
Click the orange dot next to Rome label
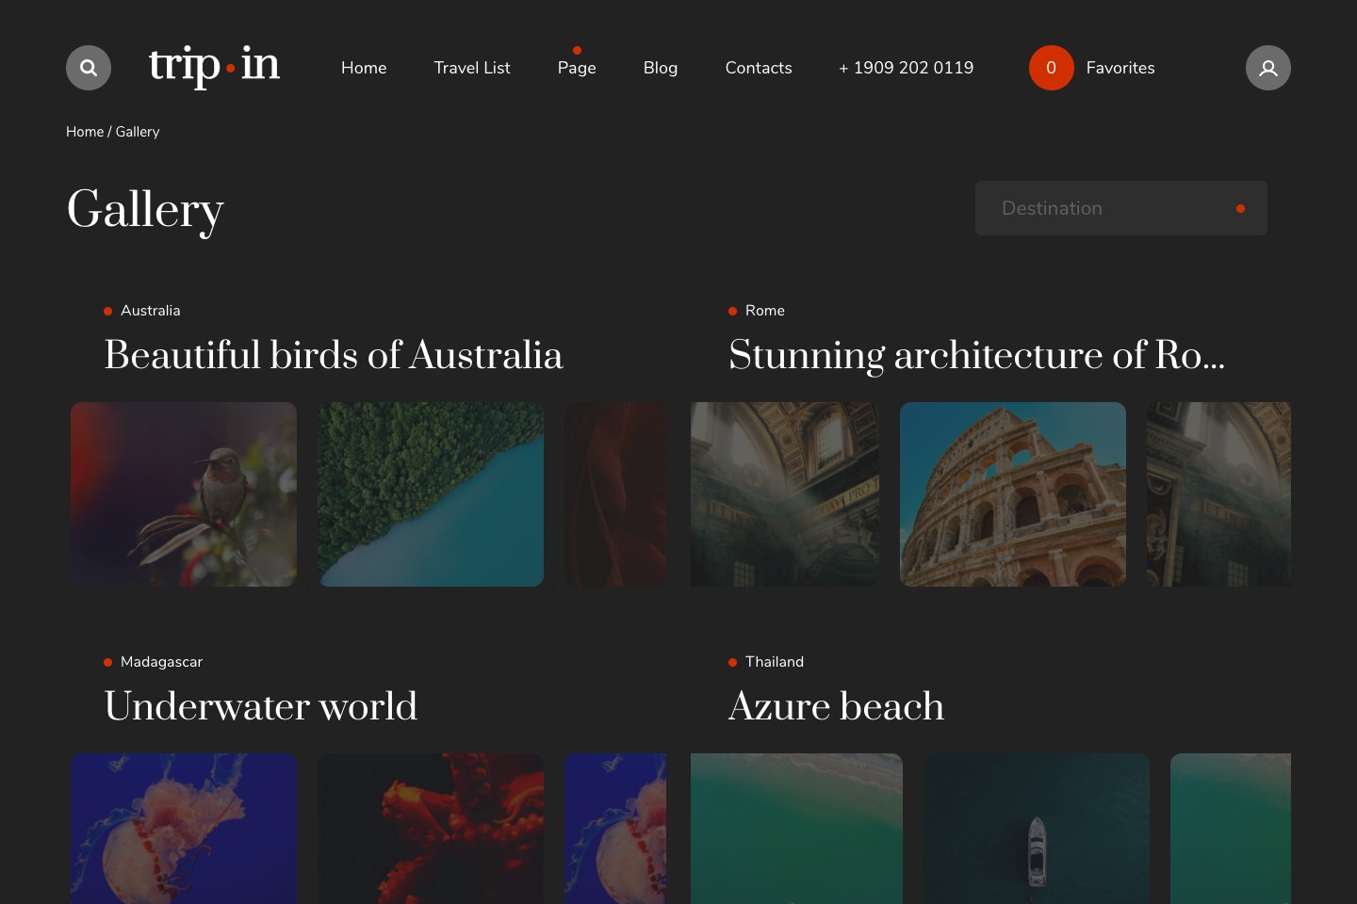(x=732, y=310)
